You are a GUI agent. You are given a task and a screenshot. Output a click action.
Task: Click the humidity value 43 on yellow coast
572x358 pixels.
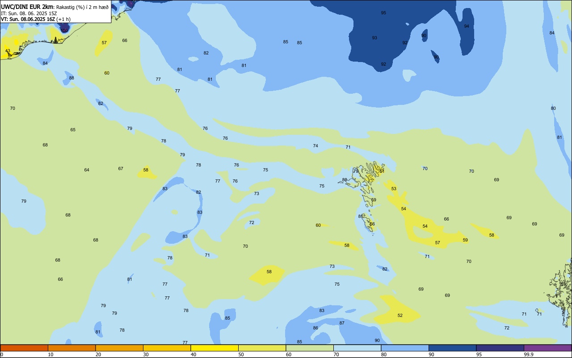coord(8,51)
